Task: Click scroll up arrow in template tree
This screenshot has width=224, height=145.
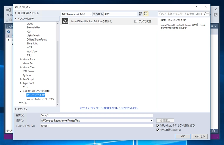Action: pyautogui.click(x=57, y=23)
